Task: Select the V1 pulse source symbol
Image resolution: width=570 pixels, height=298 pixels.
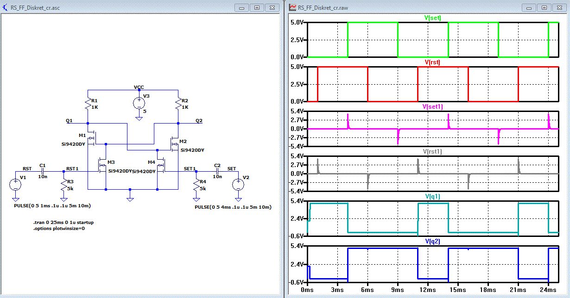Action: click(15, 184)
